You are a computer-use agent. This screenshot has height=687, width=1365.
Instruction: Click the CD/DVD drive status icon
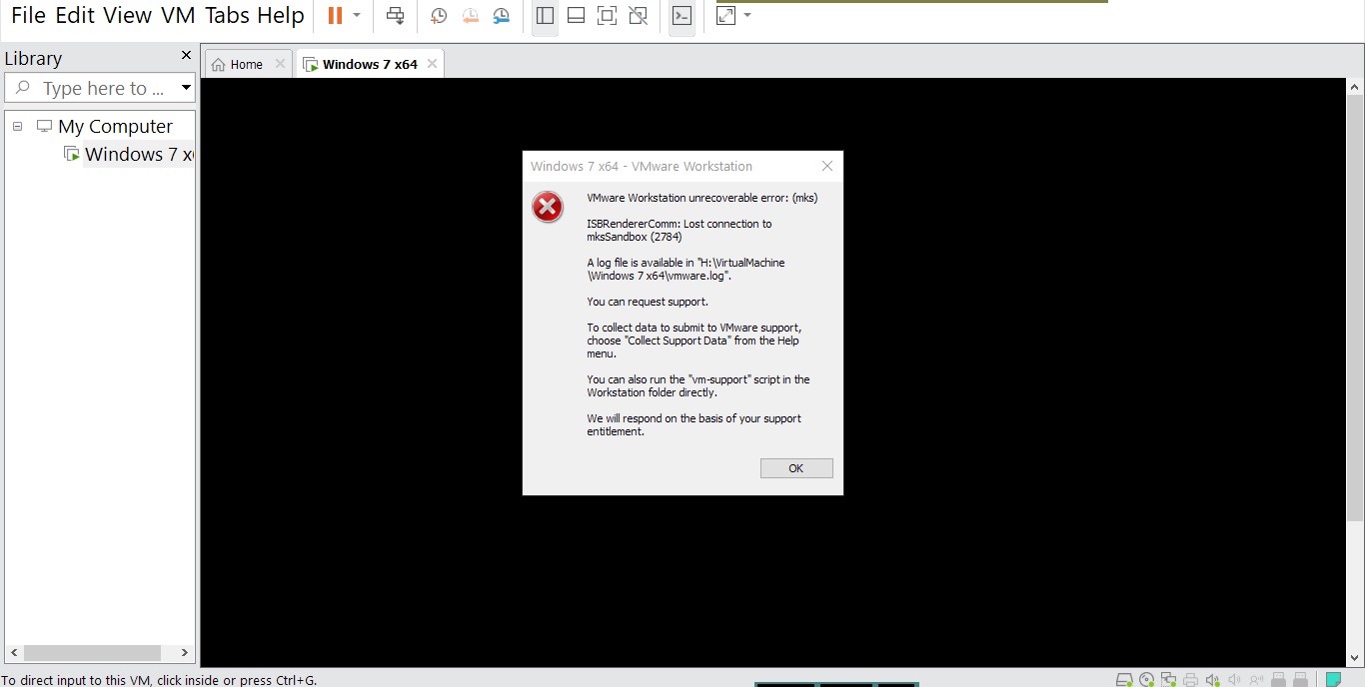click(x=1146, y=680)
